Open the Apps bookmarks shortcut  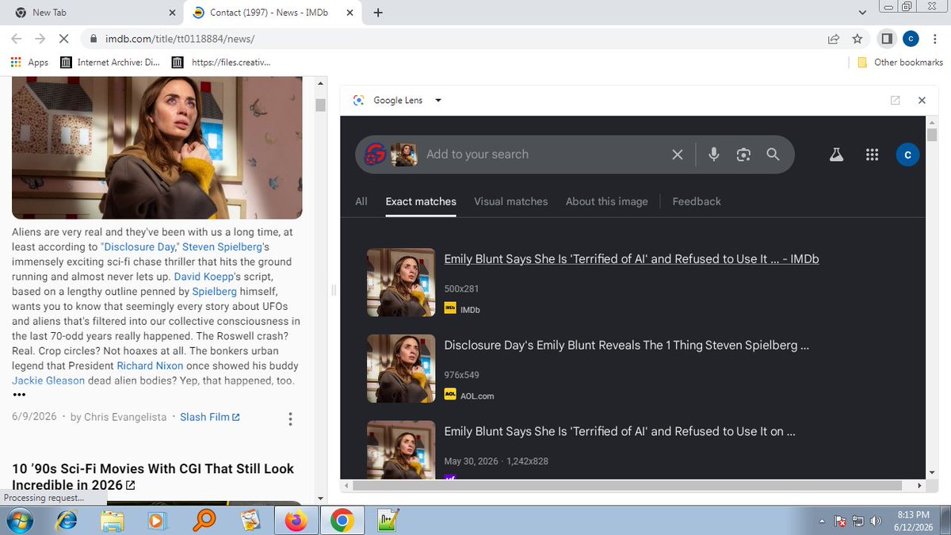30,62
